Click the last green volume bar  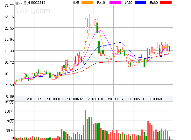pos(170,138)
